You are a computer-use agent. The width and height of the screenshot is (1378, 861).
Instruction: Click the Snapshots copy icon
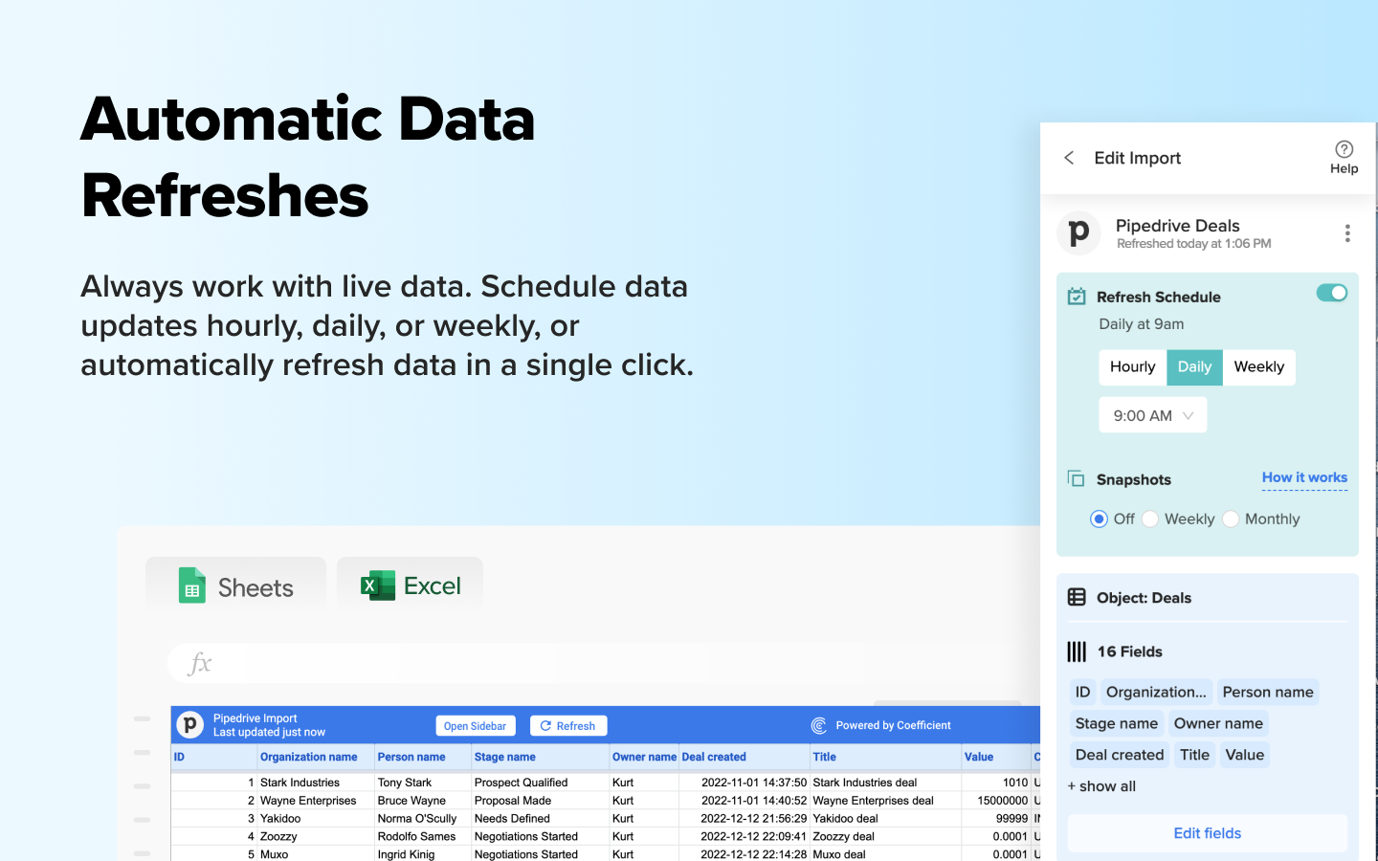click(1076, 478)
